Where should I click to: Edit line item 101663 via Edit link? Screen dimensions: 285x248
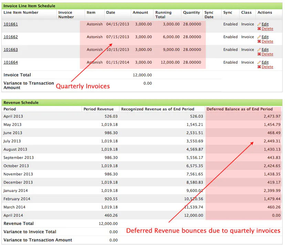coord(265,50)
